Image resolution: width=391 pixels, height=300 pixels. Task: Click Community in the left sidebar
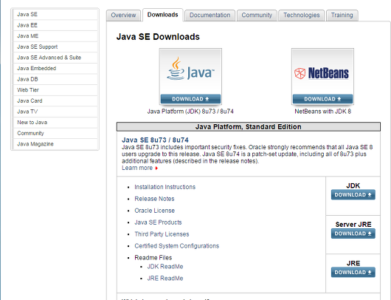pyautogui.click(x=55, y=133)
